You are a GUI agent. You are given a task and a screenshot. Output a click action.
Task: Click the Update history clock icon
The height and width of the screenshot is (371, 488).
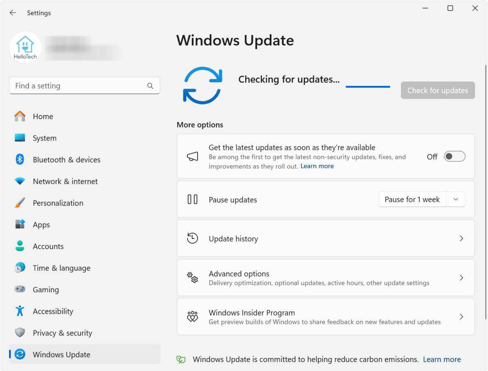[x=192, y=239]
